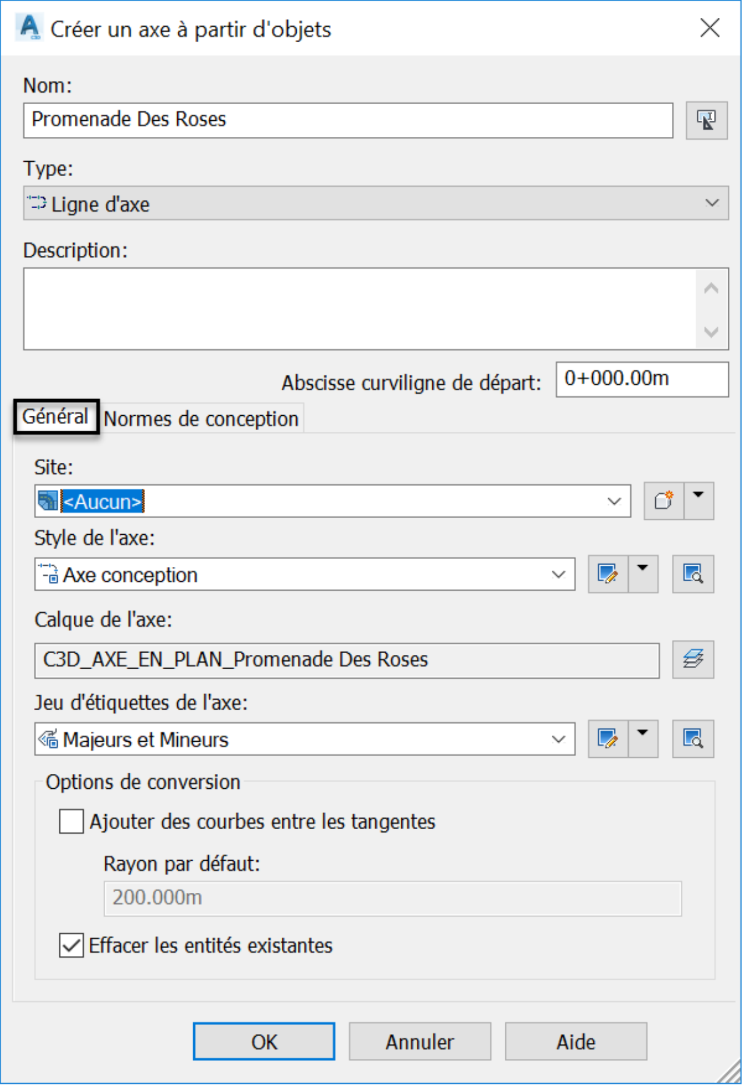Open the layer picker for Calque de l'axe
This screenshot has width=742, height=1085.
point(693,659)
